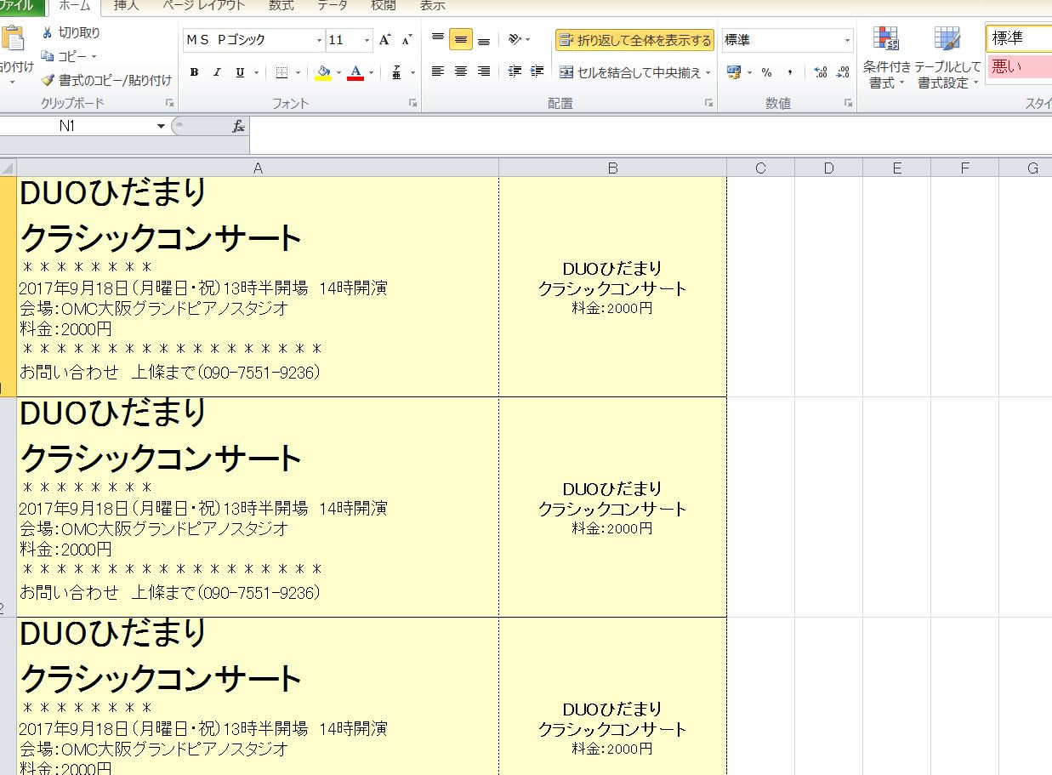The height and width of the screenshot is (775, 1052).
Task: Toggle Bold formatting
Action: [x=194, y=73]
